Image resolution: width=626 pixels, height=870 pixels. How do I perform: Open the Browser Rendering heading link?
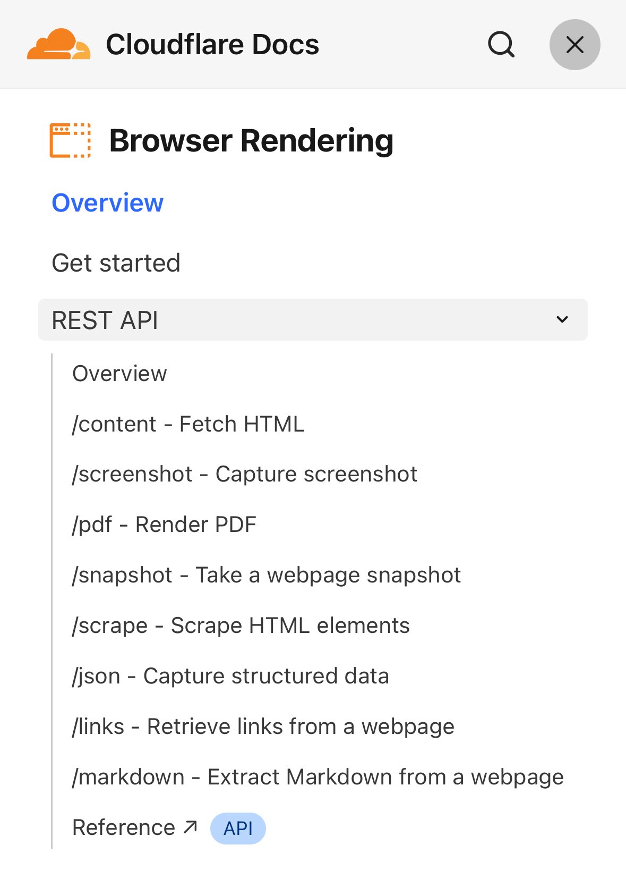coord(251,141)
